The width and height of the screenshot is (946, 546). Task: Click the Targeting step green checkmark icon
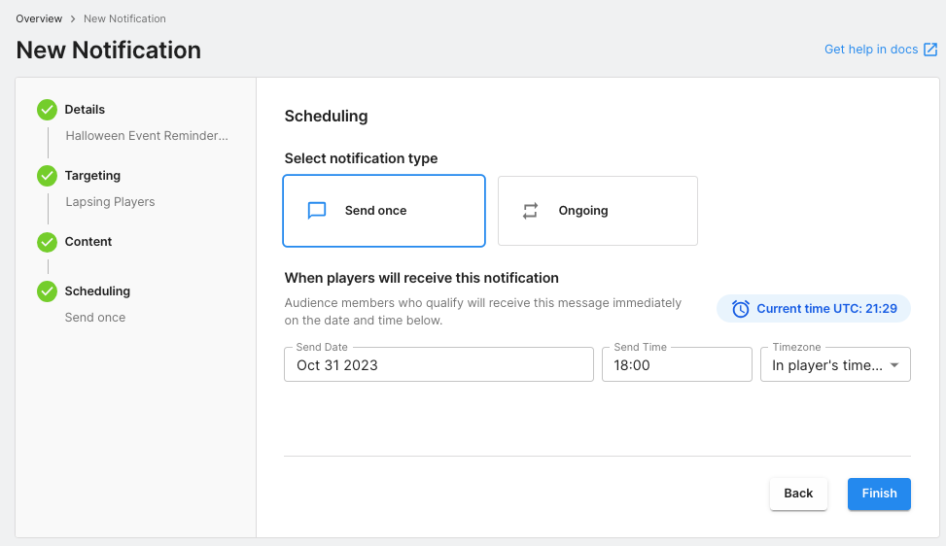click(47, 176)
